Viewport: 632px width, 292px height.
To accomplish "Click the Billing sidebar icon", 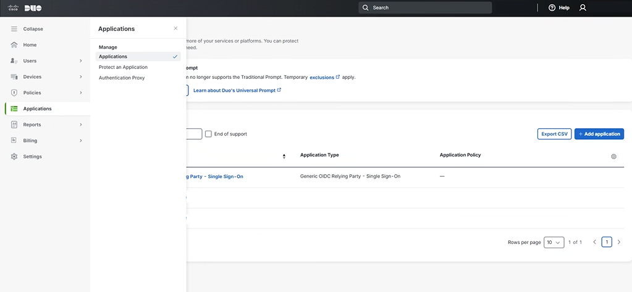I will pyautogui.click(x=14, y=140).
